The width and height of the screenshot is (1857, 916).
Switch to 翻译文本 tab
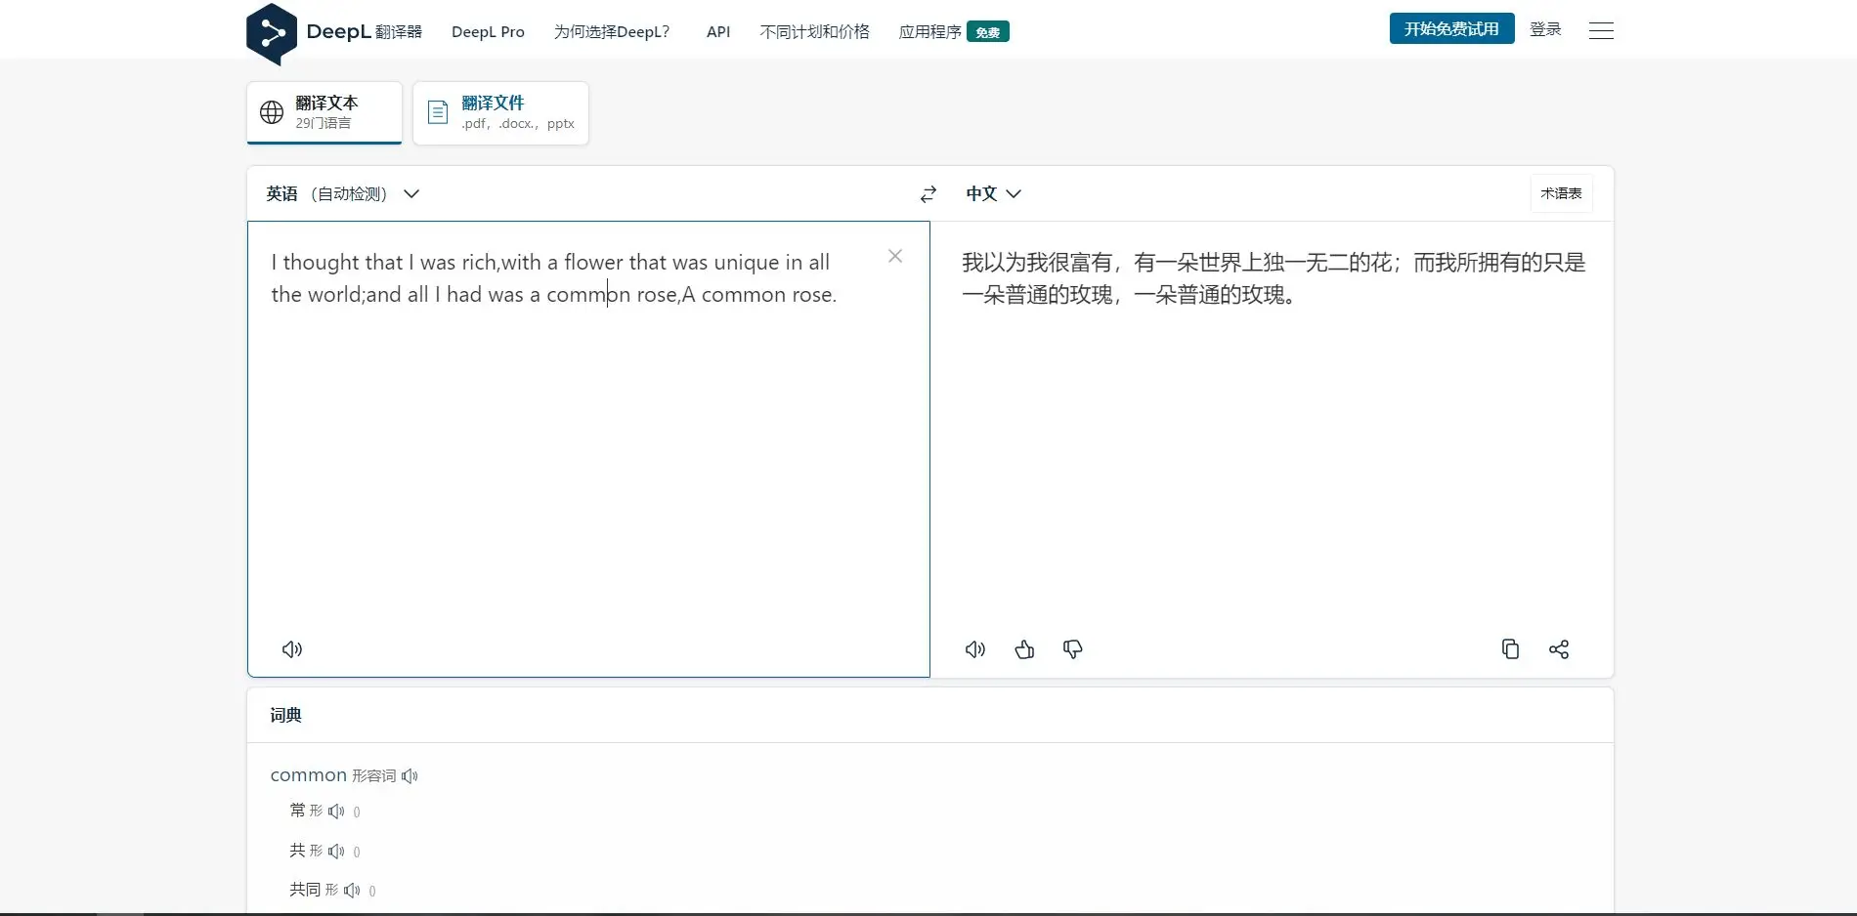pos(324,112)
